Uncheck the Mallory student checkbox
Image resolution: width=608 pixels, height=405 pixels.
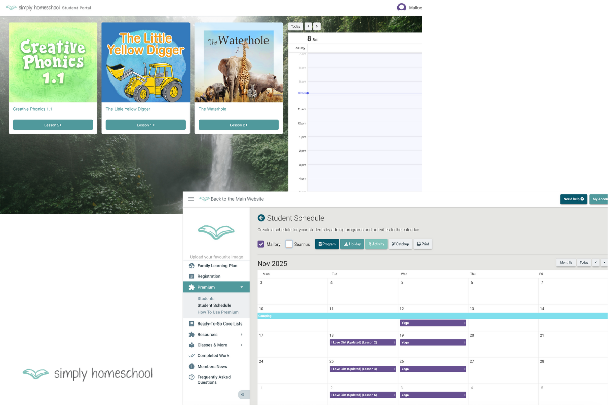coord(261,244)
